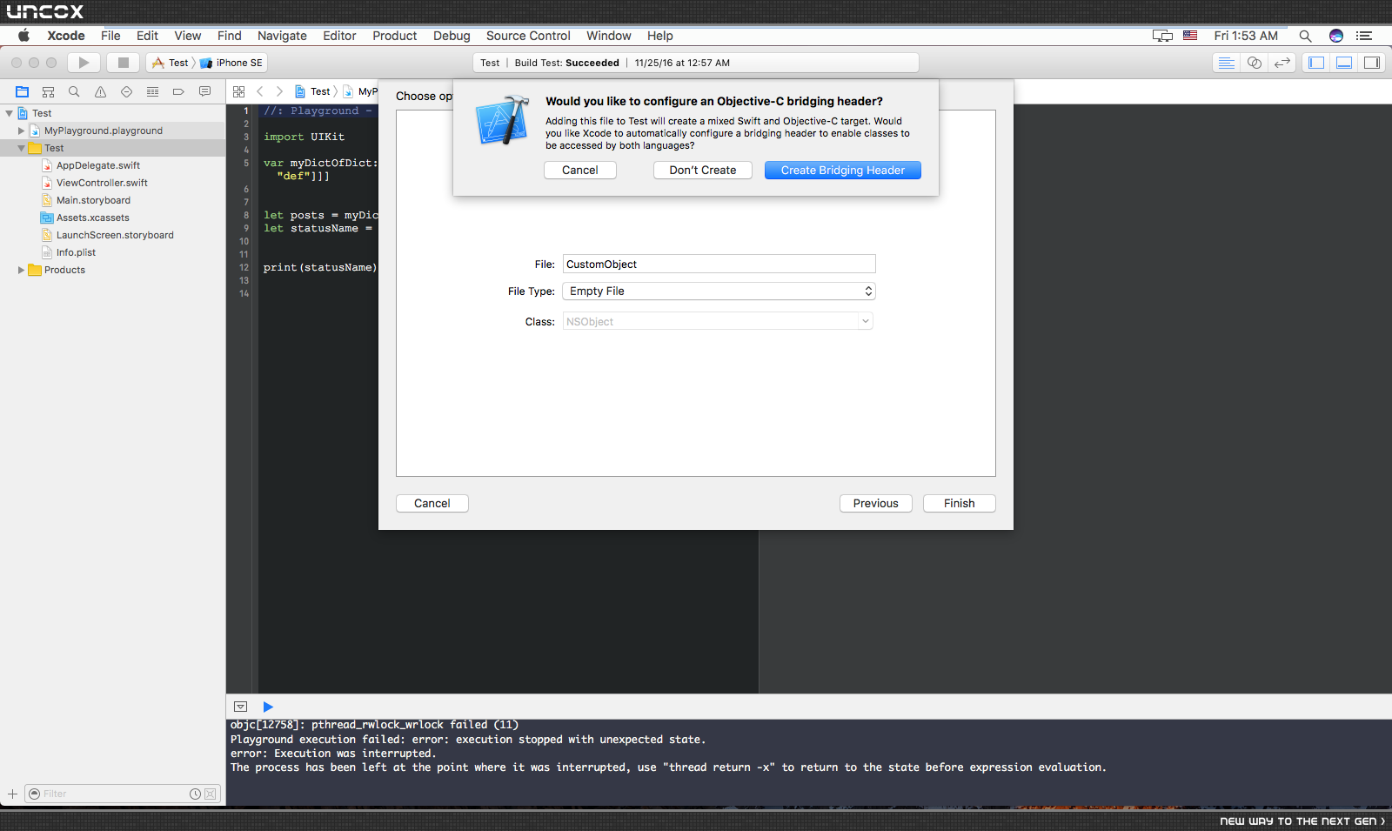Image resolution: width=1392 pixels, height=831 pixels.
Task: Go back in editor history
Action: click(x=260, y=91)
